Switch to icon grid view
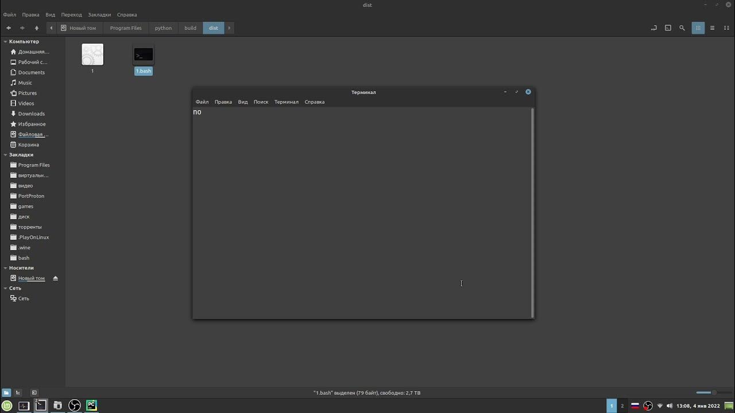Image resolution: width=735 pixels, height=413 pixels. coord(698,28)
